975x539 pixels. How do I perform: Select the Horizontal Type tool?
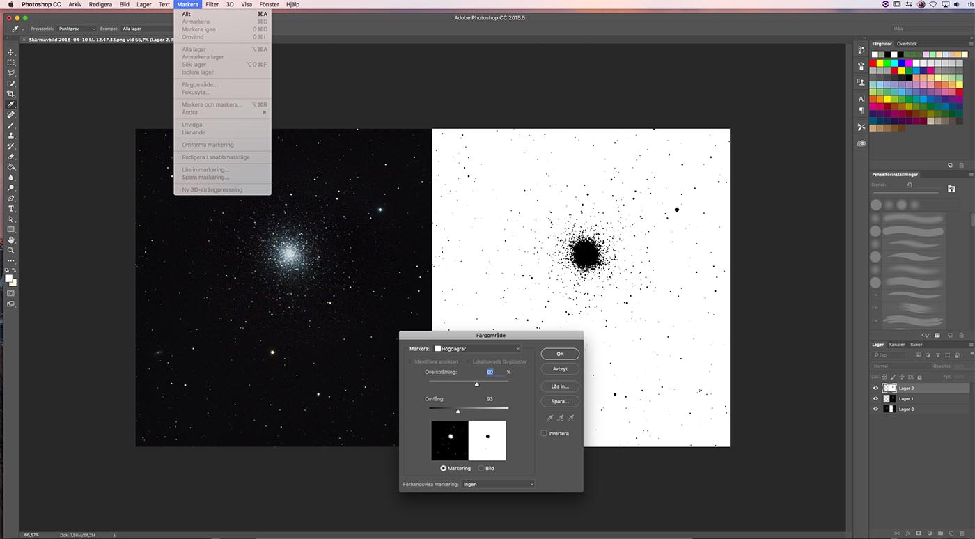pyautogui.click(x=10, y=209)
